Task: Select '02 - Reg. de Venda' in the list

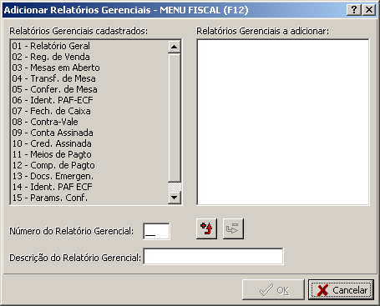Action: pos(89,57)
